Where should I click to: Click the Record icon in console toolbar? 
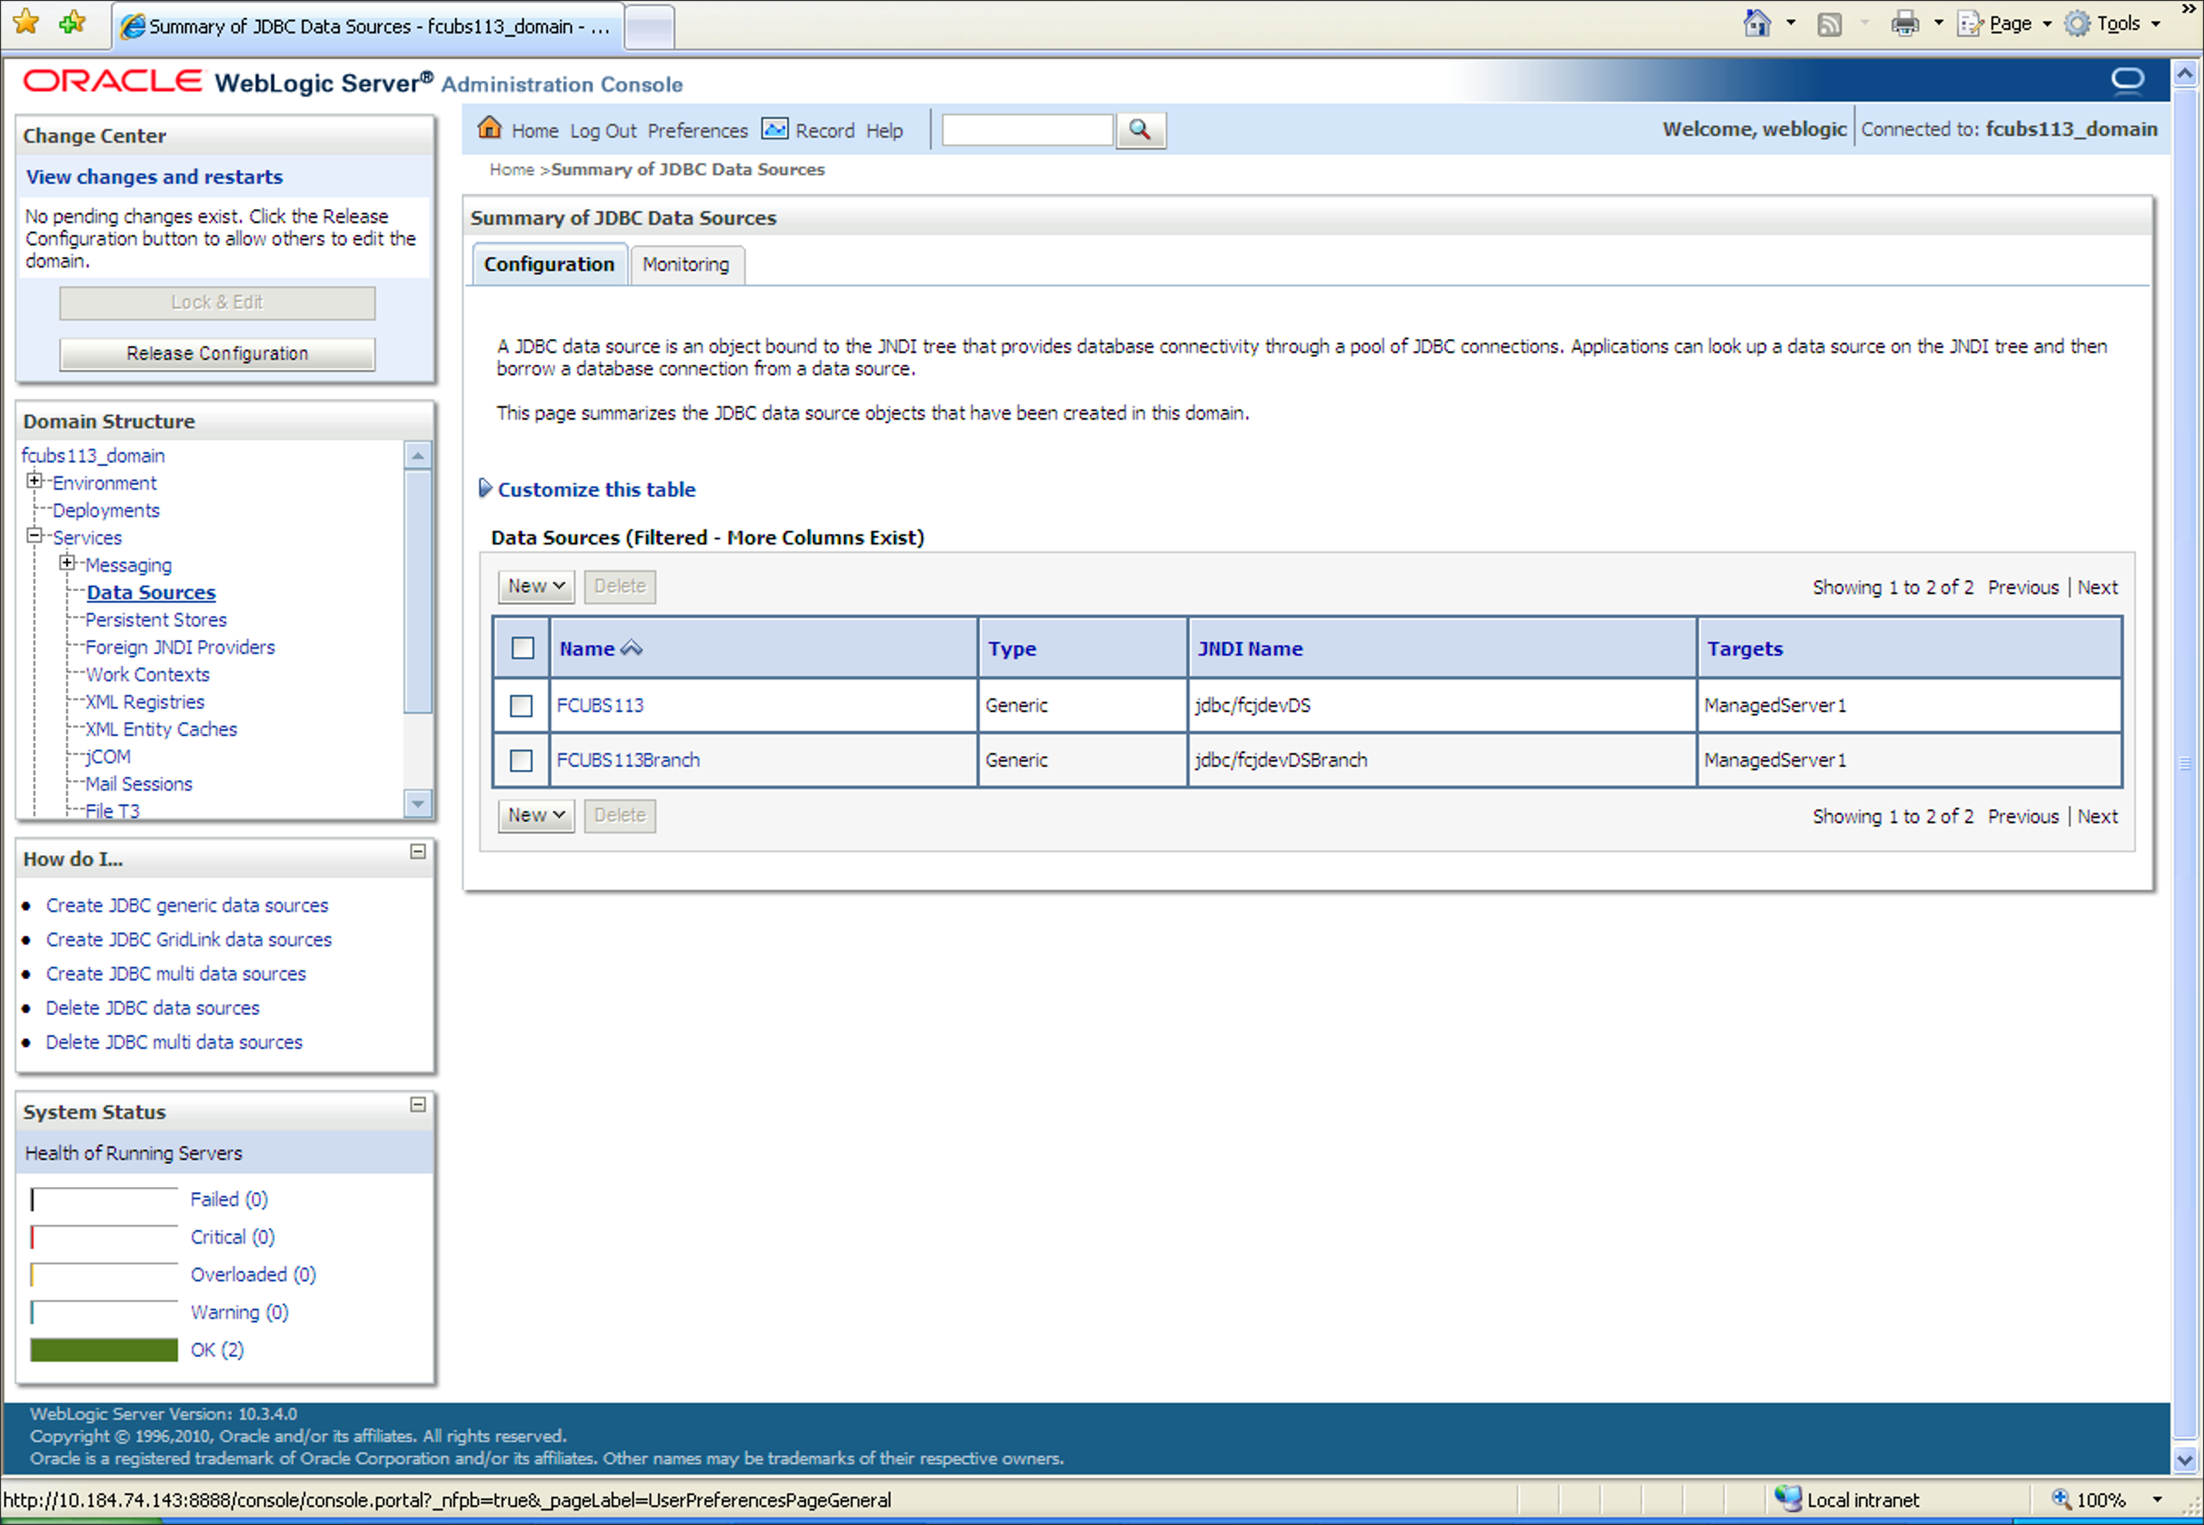774,128
